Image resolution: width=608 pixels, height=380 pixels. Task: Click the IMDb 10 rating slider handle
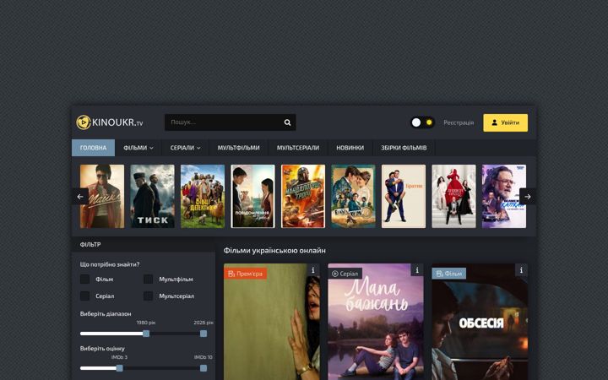[x=204, y=368]
